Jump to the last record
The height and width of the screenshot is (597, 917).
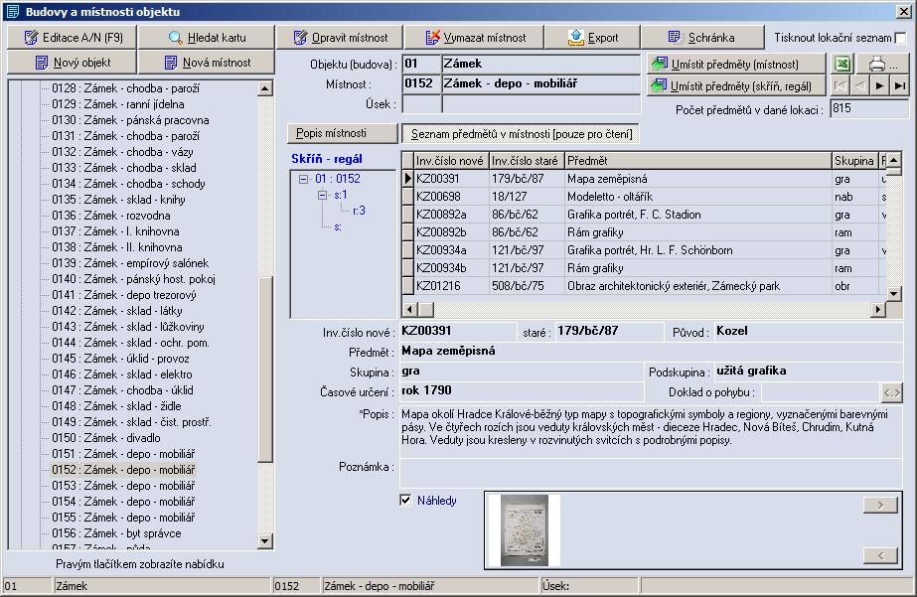click(899, 86)
